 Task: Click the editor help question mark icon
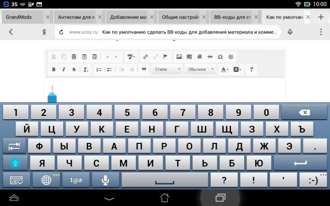251,69
